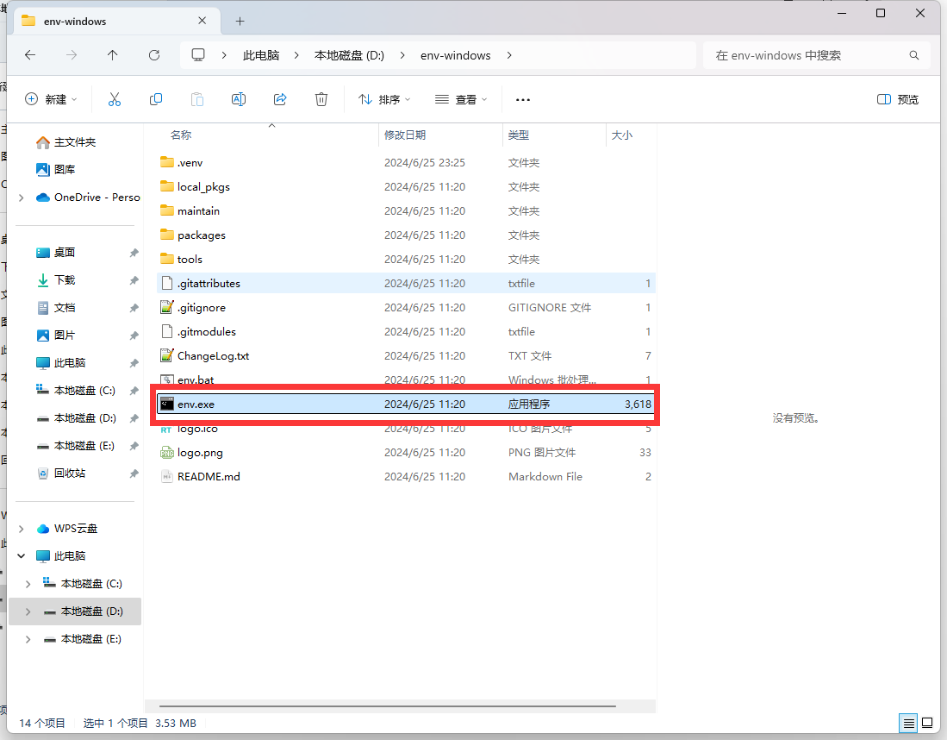Sort by 修改日期 column header
This screenshot has width=947, height=740.
405,135
